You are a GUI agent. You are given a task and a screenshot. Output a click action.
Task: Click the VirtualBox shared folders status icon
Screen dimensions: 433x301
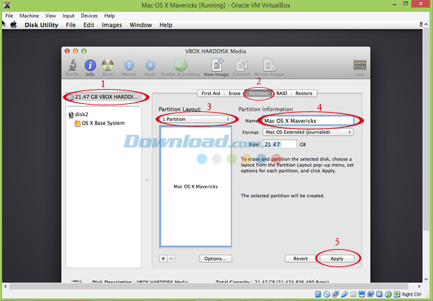pyautogui.click(x=353, y=294)
